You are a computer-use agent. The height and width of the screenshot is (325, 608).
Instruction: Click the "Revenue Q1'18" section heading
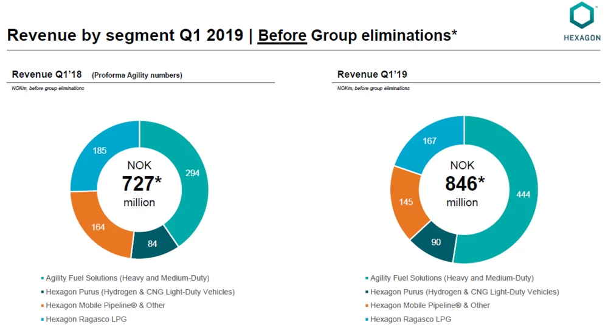(x=48, y=75)
